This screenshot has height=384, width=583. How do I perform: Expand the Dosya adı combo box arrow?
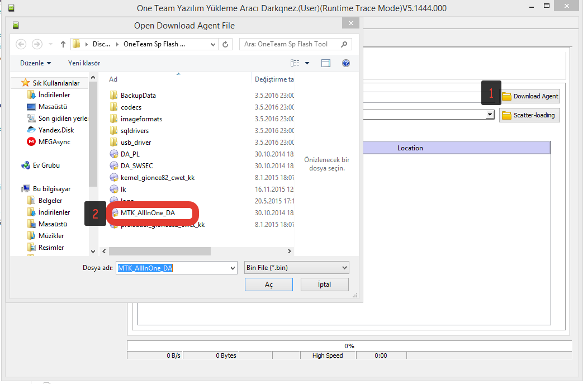point(233,268)
